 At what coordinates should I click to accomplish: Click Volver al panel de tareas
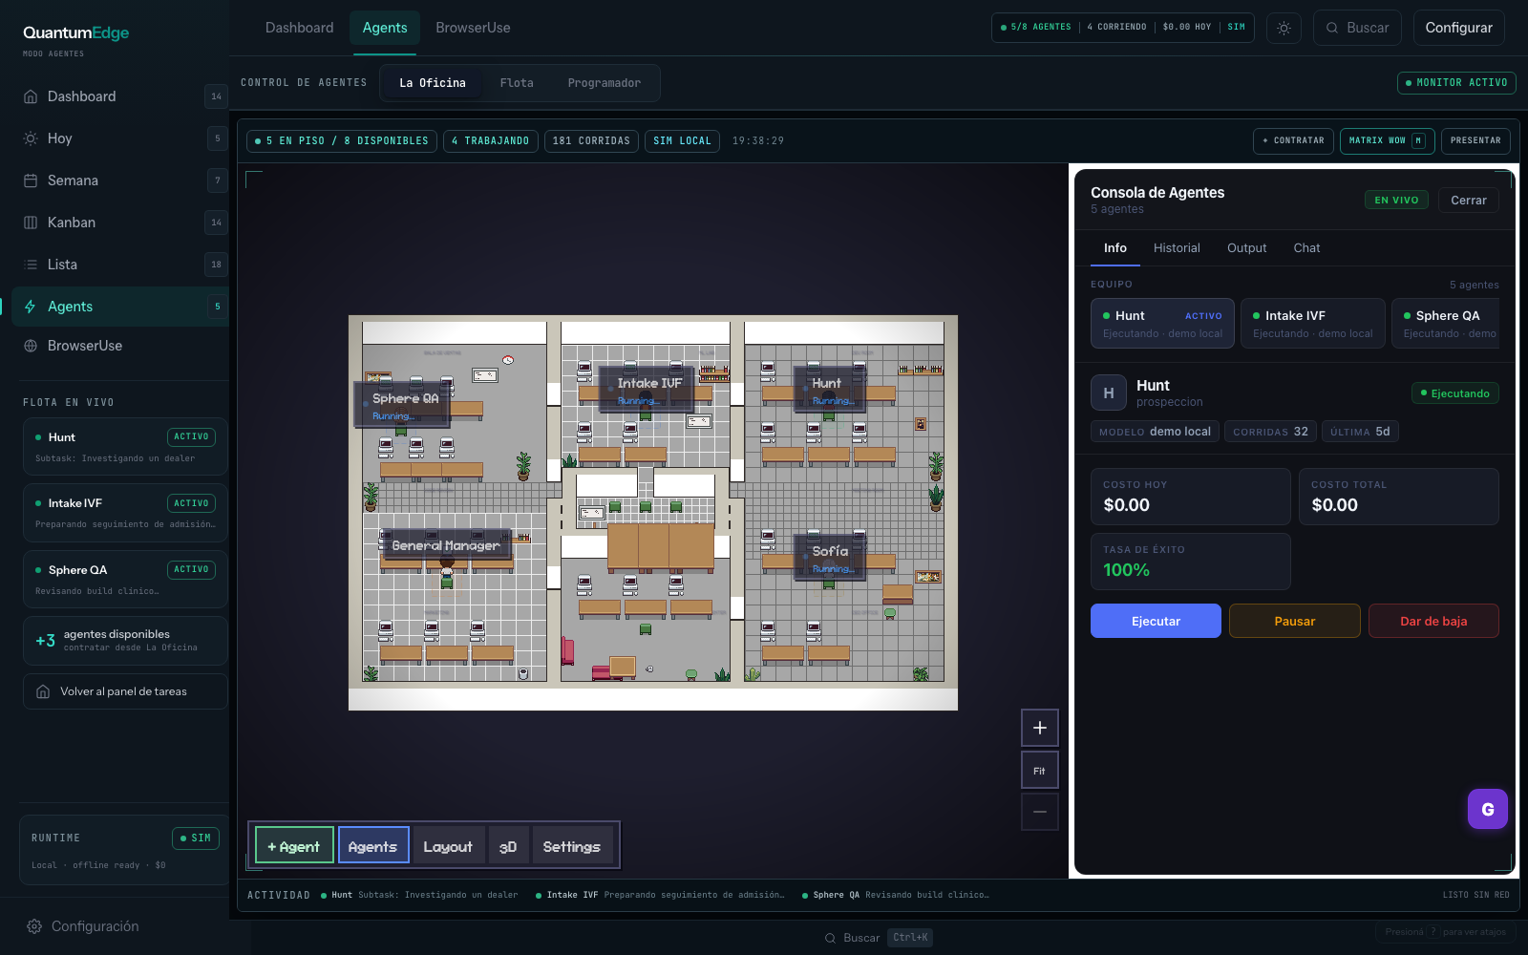point(125,691)
